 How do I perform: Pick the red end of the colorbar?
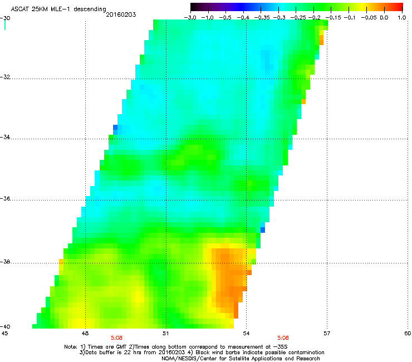coord(398,7)
